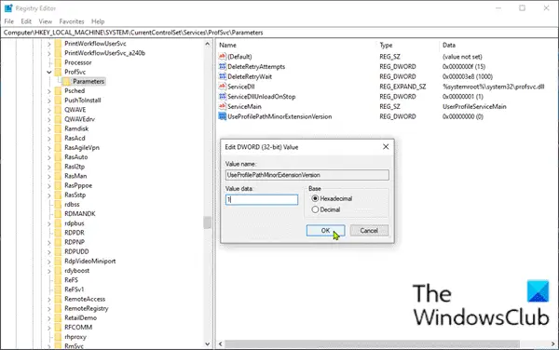
Task: Confirm the DWORD edit with OK
Action: 325,230
